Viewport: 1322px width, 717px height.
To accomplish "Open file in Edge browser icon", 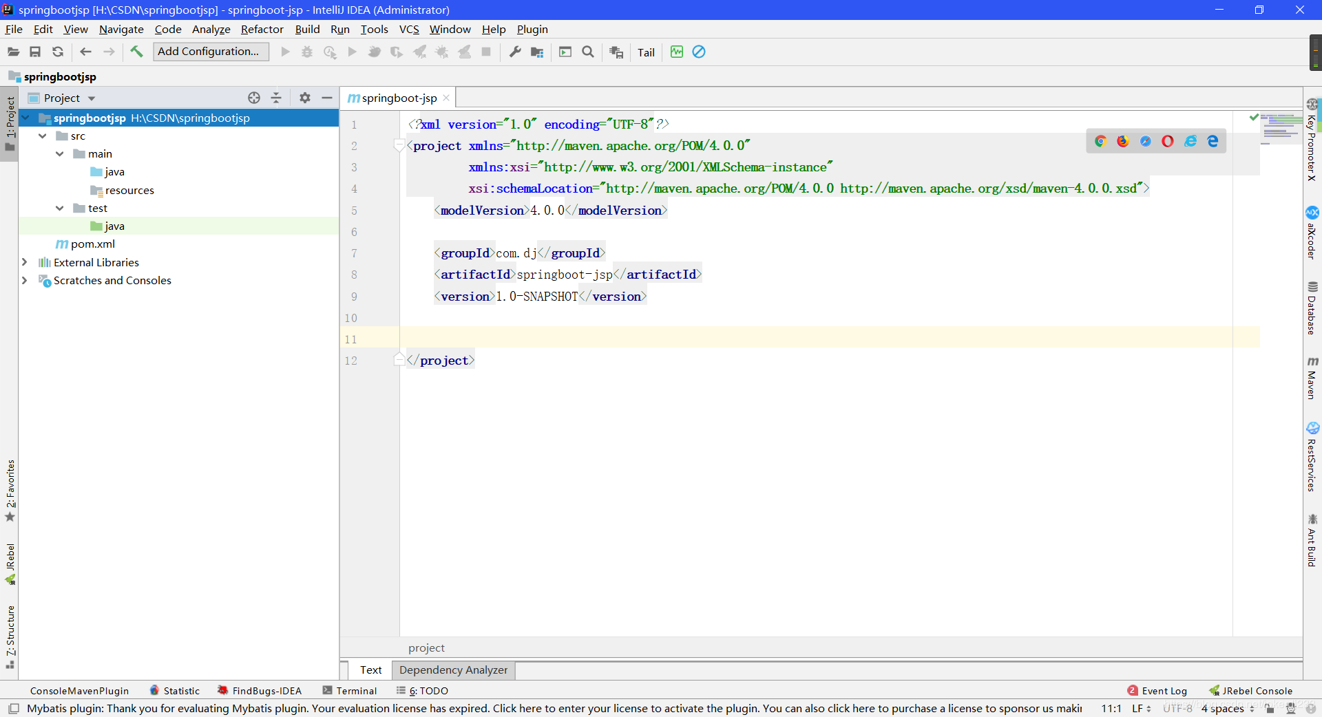I will [x=1213, y=141].
